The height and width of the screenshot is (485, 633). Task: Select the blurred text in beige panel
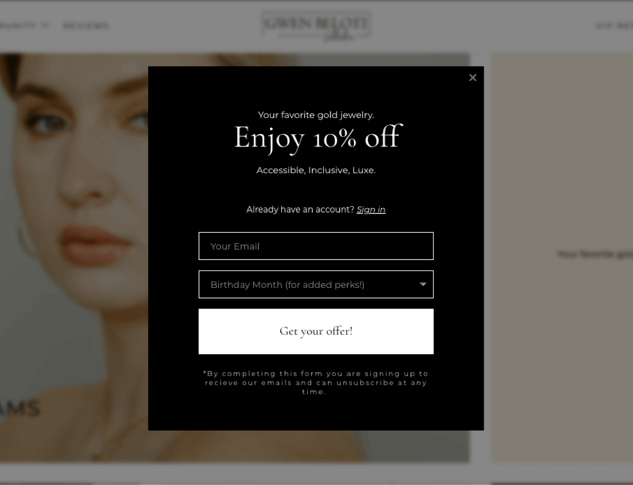pos(595,254)
